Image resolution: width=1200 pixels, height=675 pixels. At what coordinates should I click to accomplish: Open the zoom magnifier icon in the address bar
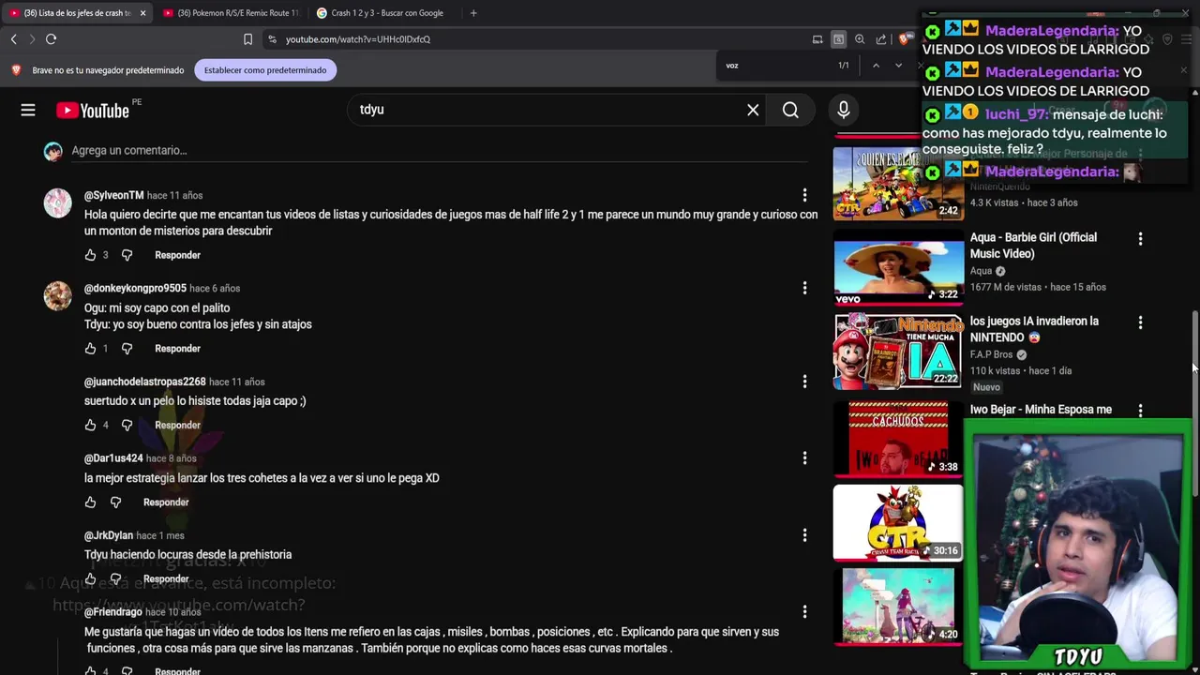pyautogui.click(x=860, y=39)
